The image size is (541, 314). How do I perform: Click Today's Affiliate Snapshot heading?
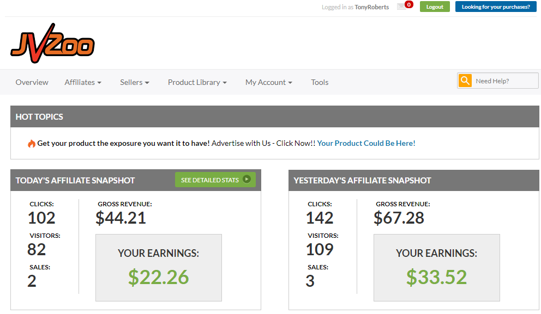pyautogui.click(x=75, y=181)
